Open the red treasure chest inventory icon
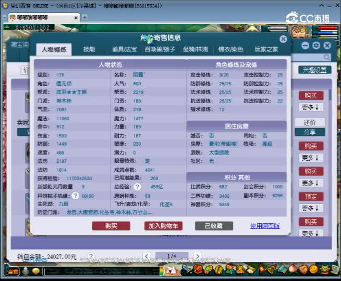The height and width of the screenshot is (281, 341). coord(198,269)
